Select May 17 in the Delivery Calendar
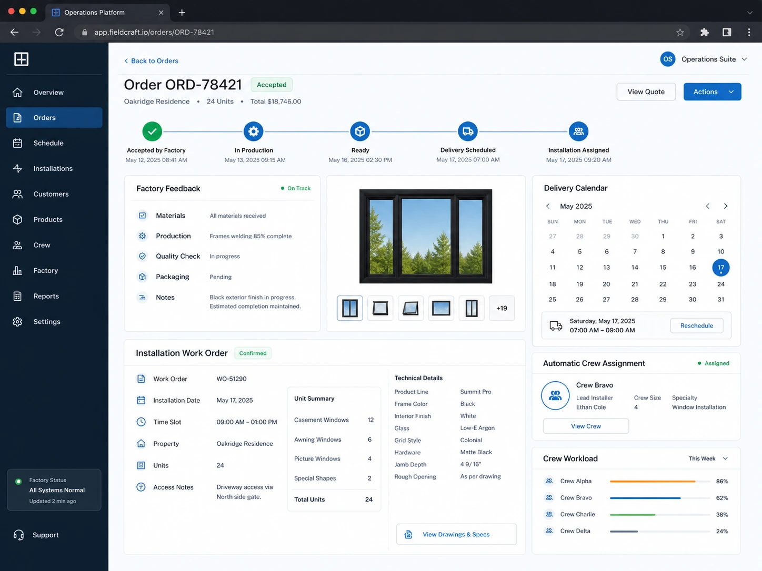Screen dimensions: 762x571 [721, 268]
